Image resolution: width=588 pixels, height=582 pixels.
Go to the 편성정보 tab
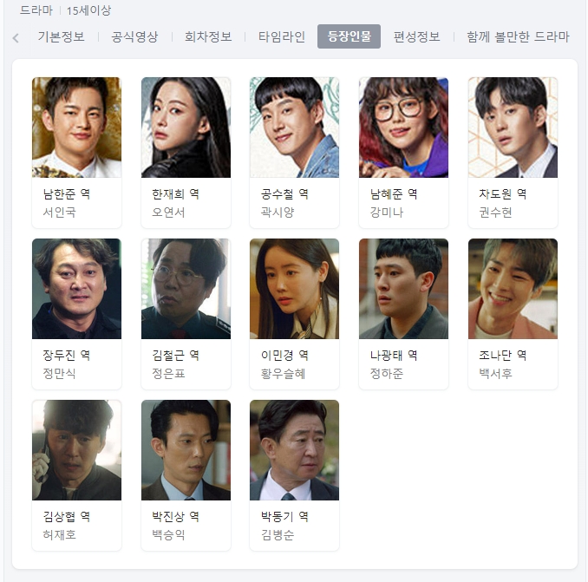(416, 36)
